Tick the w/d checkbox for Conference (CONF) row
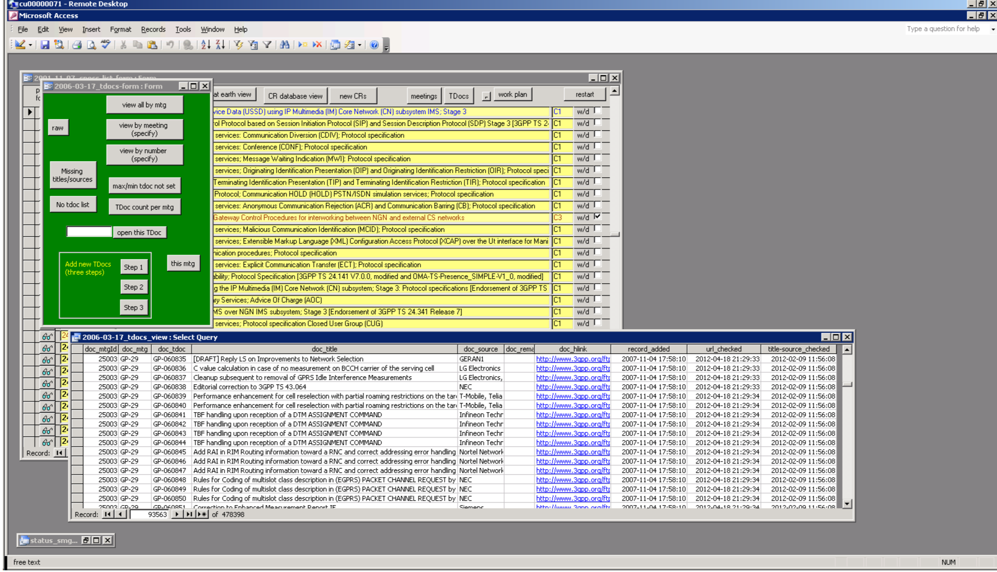997x572 pixels. [598, 146]
